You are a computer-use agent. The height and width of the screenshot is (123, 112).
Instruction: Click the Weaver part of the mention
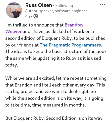pos(13,31)
